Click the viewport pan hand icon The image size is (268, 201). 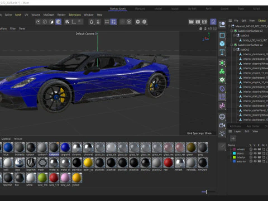click(200, 28)
